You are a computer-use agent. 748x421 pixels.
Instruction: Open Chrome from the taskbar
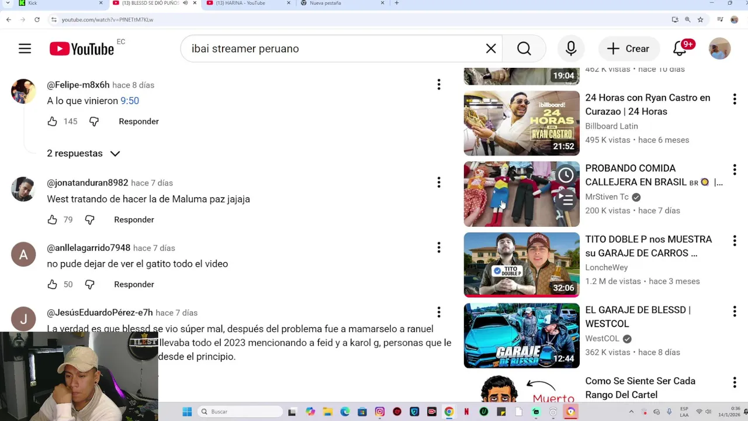(x=449, y=412)
